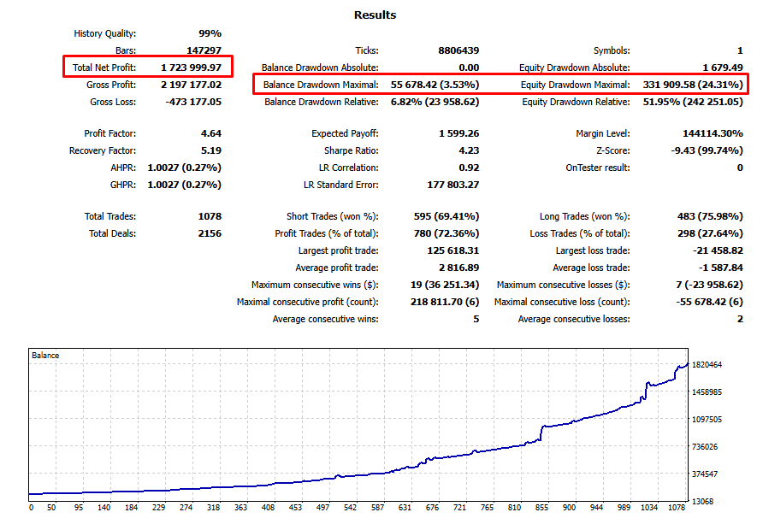Select Balance Drawdown Maximal value 55 678.42 (3.53%)

pyautogui.click(x=435, y=85)
